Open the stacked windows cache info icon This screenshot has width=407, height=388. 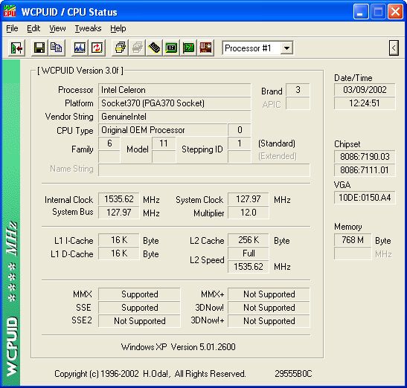pos(120,48)
